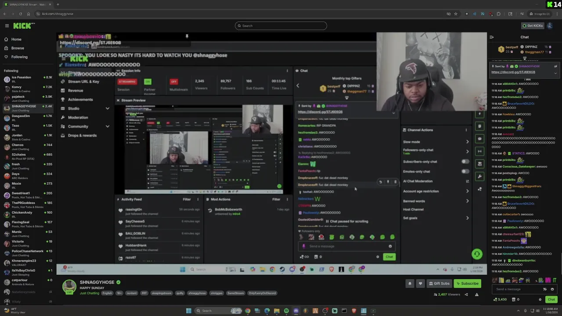Reload the page
The width and height of the screenshot is (562, 316).
[20, 14]
